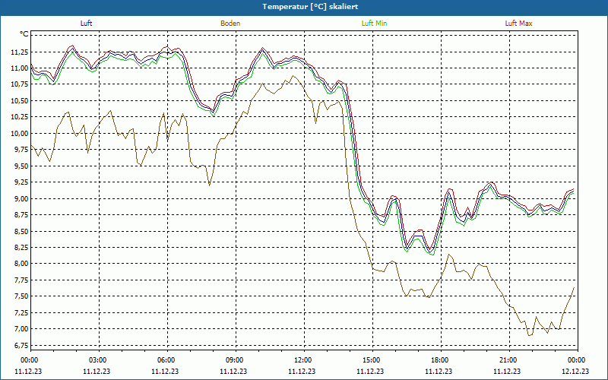Image resolution: width=608 pixels, height=380 pixels.
Task: Click the 'Luft Min' legend label
Action: 374,24
